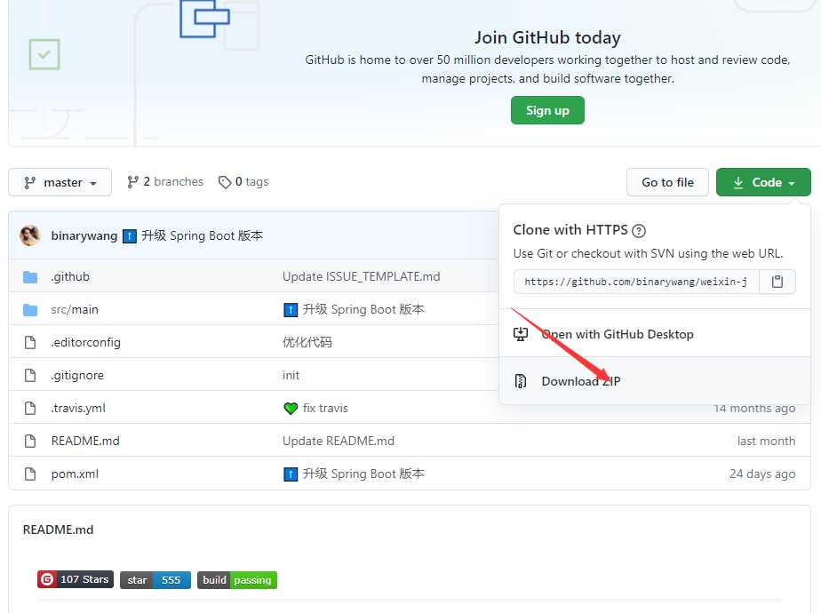Click the README.md file icon

tap(30, 441)
